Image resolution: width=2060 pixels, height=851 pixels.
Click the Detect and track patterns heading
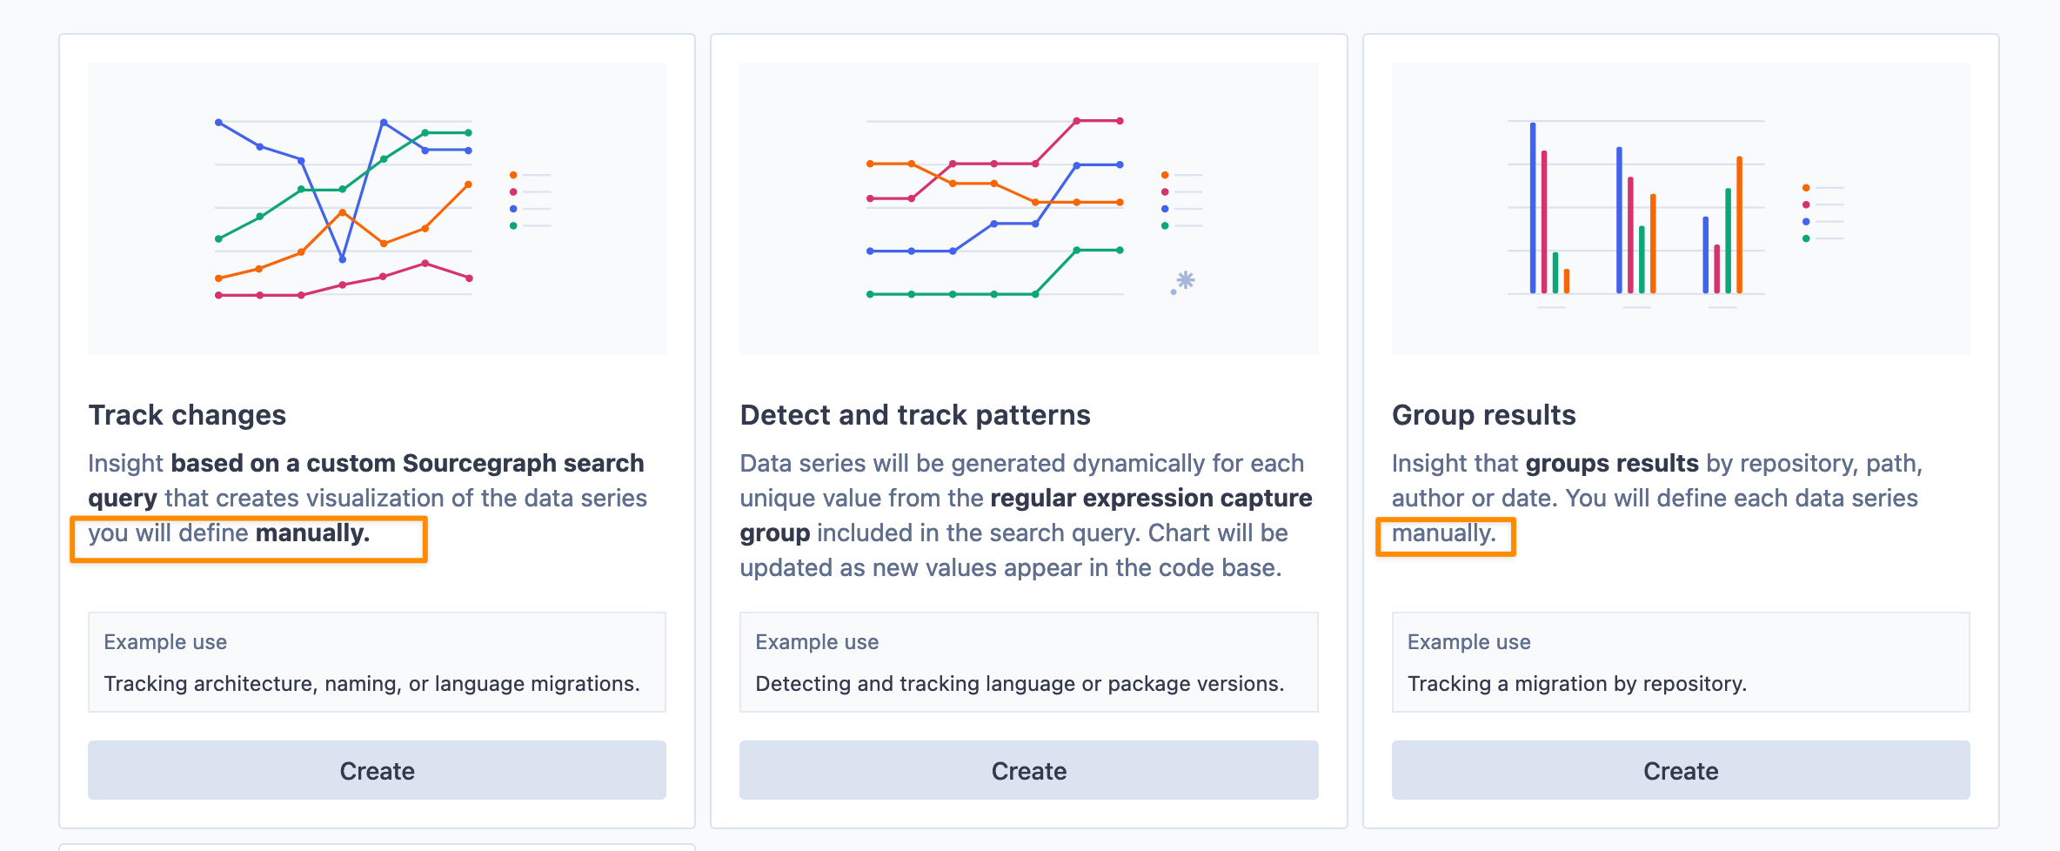pos(915,415)
